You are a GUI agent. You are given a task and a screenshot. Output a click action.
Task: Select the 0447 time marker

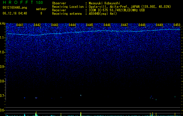pos(125,25)
